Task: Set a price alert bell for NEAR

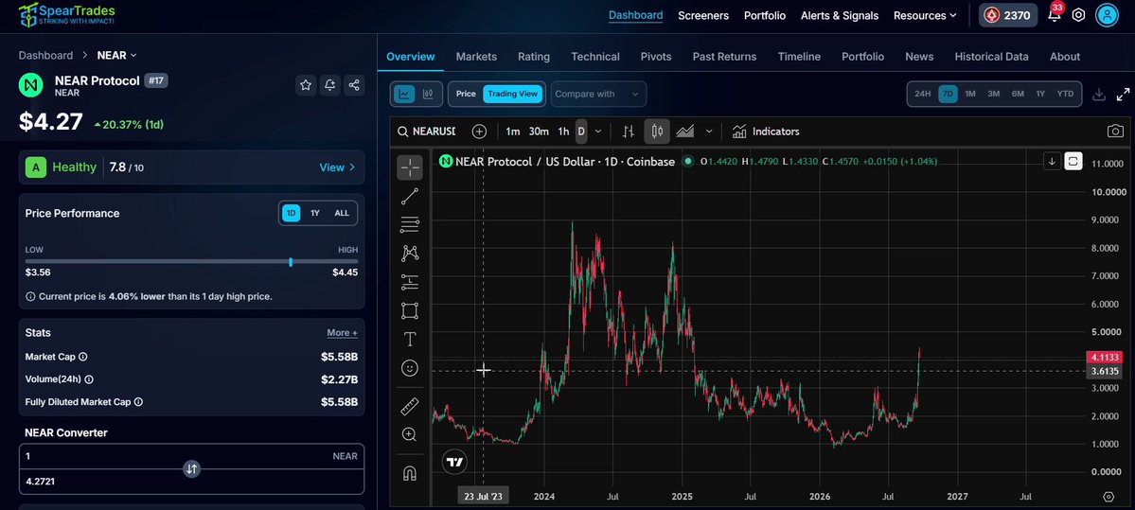Action: 330,85
